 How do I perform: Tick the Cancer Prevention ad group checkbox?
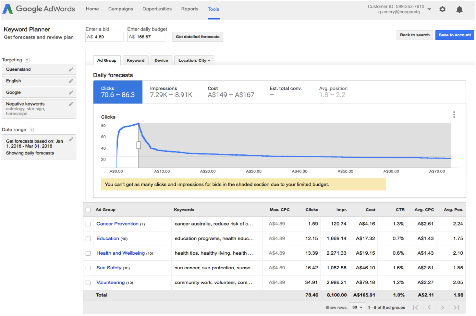[x=88, y=224]
